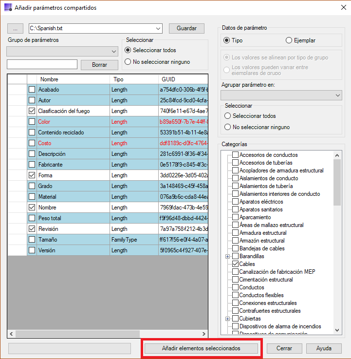Uncheck the Cables category
The image size is (351, 359).
[236, 264]
